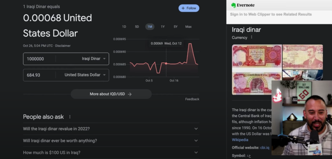Open the Disclaimer link
The height and width of the screenshot is (159, 332).
(63, 46)
